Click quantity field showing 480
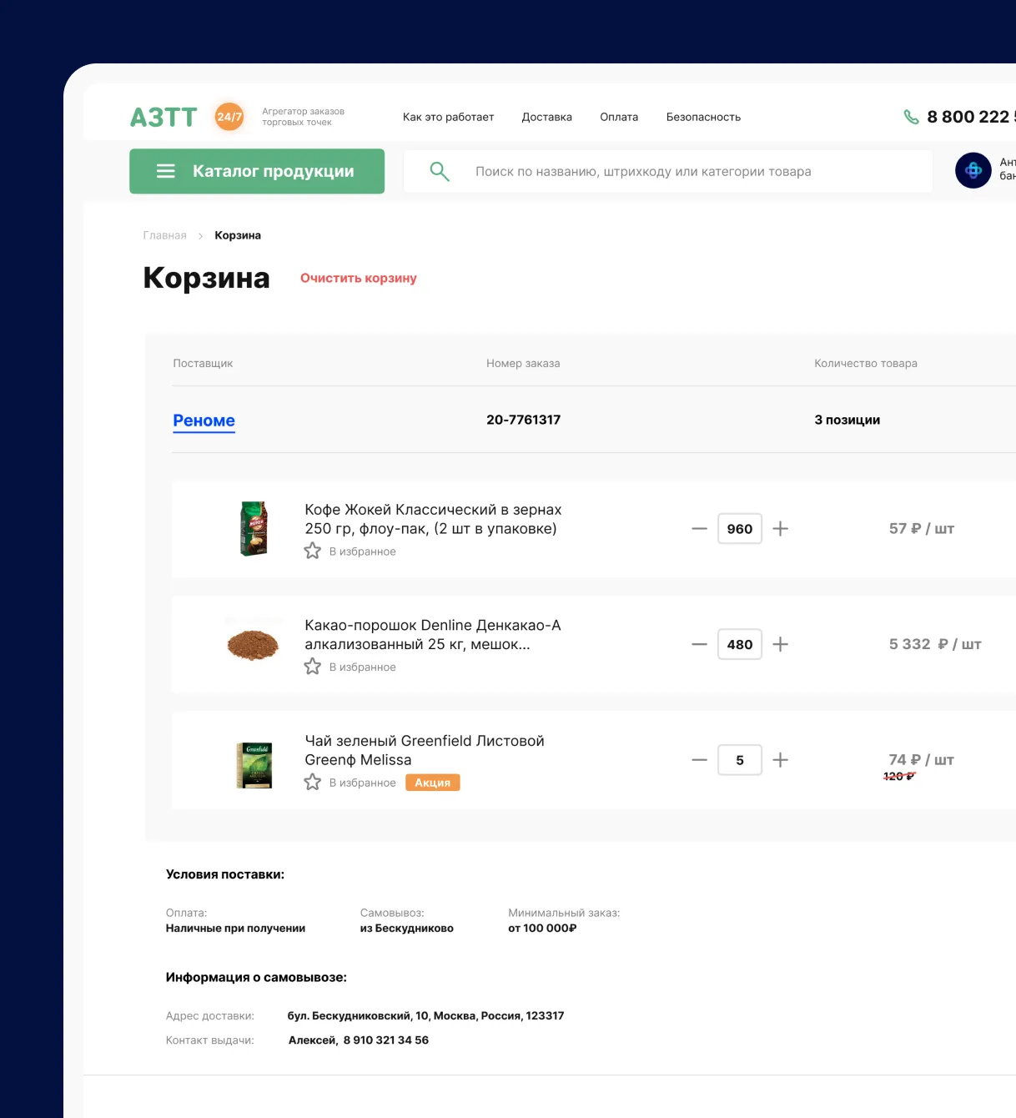The height and width of the screenshot is (1118, 1016). (x=740, y=644)
